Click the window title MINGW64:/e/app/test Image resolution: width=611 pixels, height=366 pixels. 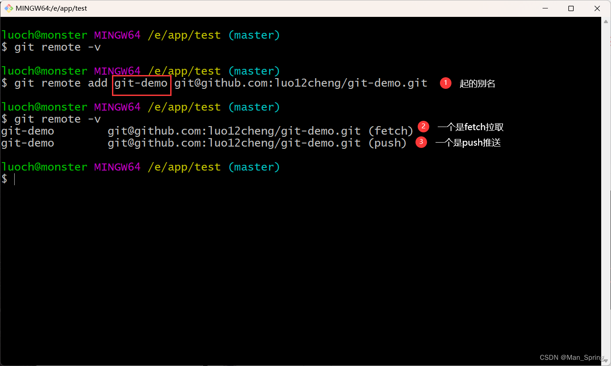click(x=52, y=8)
